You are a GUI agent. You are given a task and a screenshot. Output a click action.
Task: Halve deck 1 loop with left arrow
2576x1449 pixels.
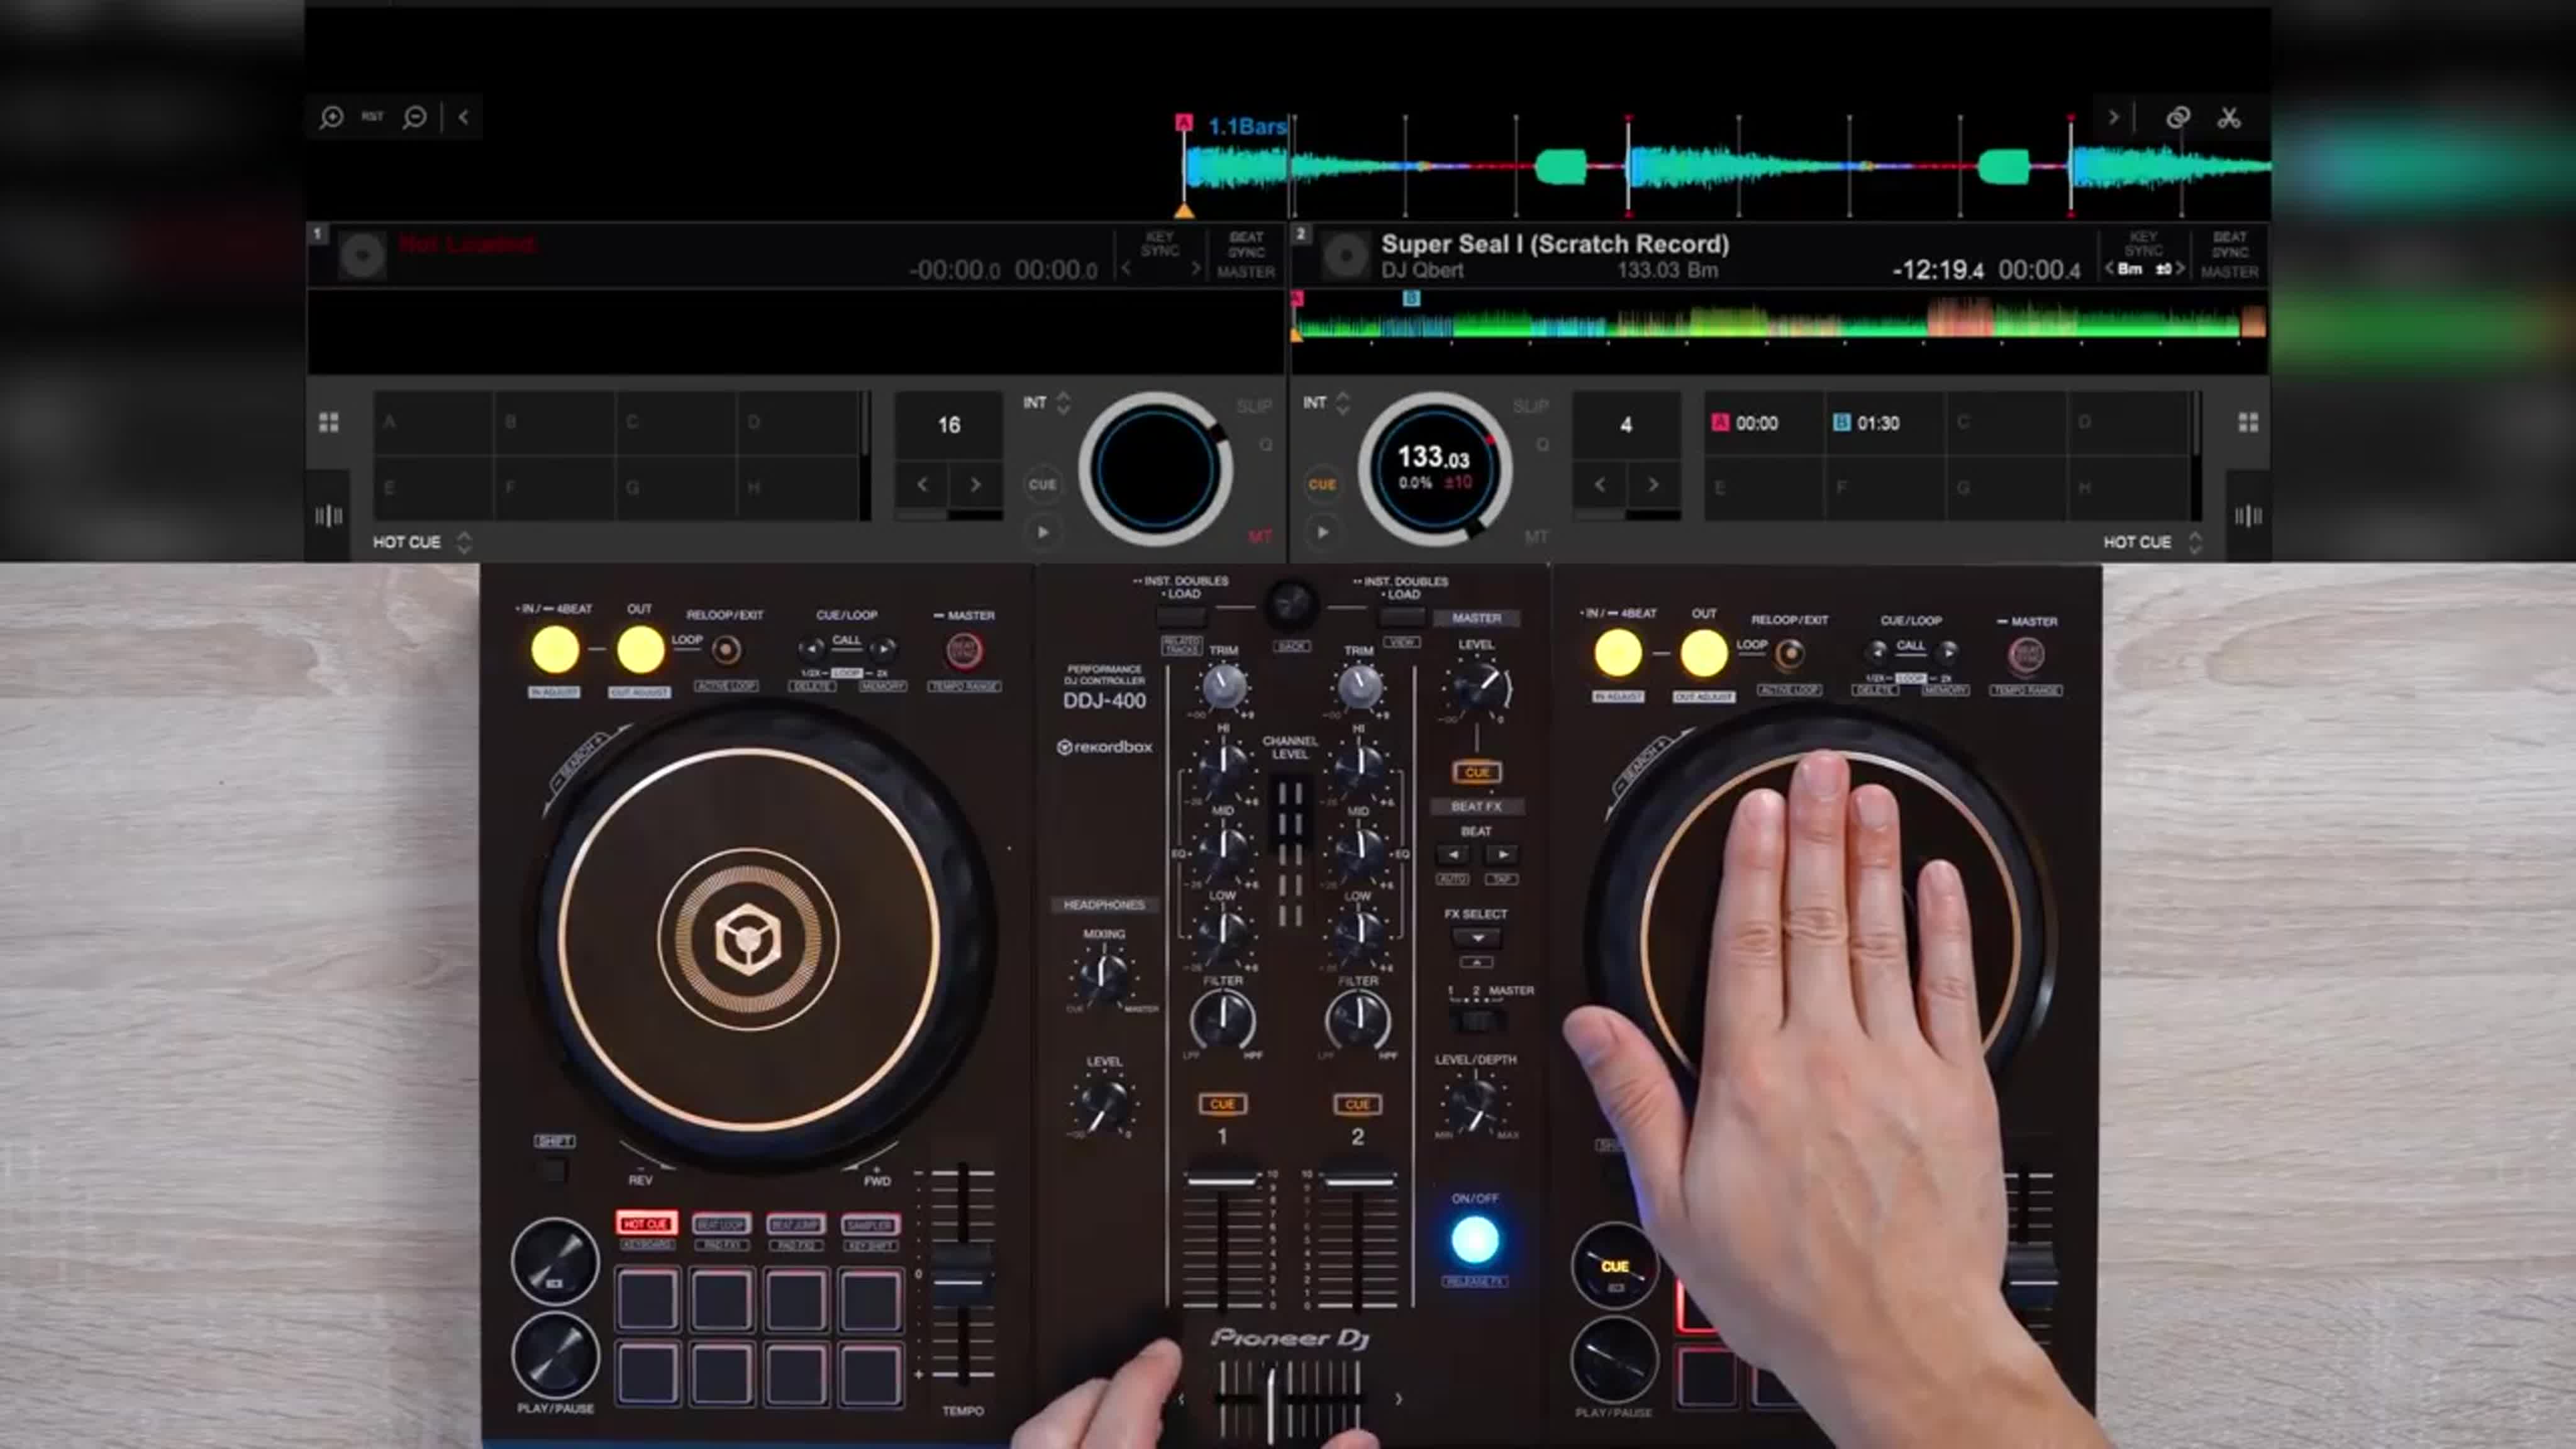(922, 485)
